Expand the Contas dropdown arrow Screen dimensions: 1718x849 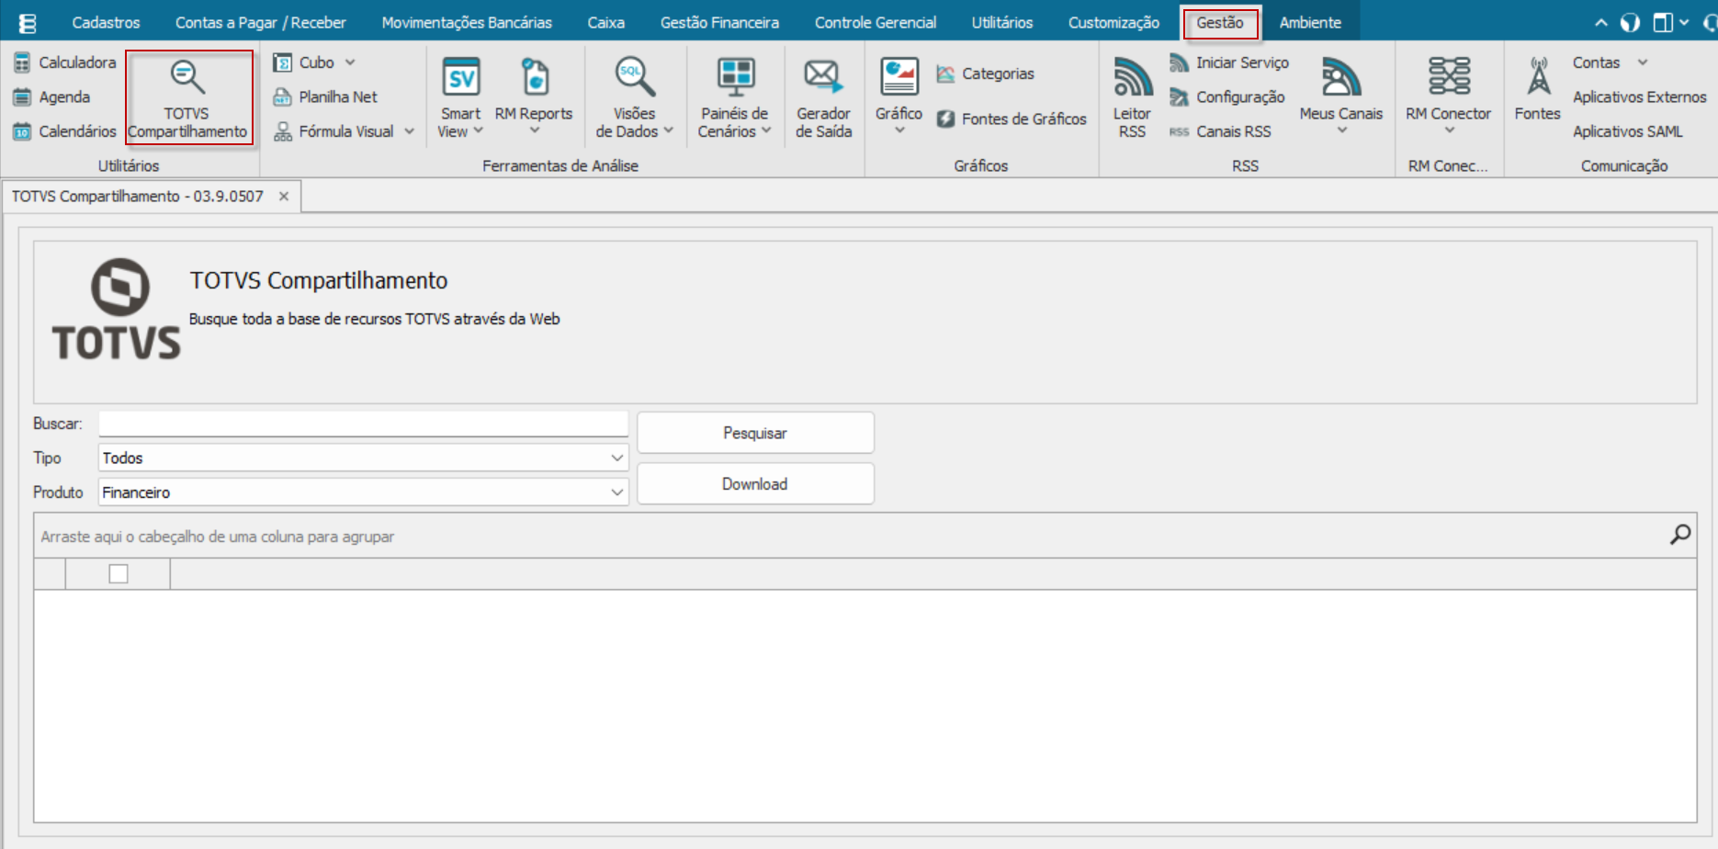pyautogui.click(x=1643, y=62)
